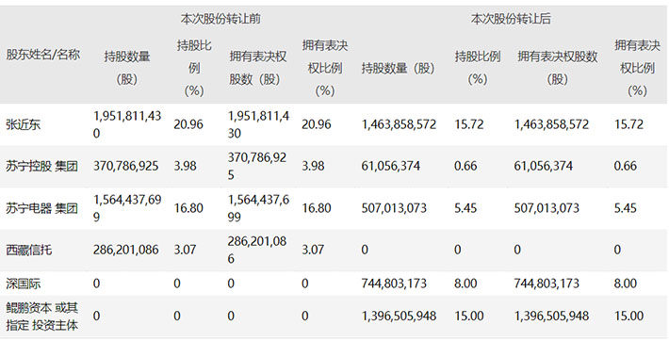669x341 pixels.
Task: Click the 苏宁电器 集团 row label
Action: [x=41, y=208]
